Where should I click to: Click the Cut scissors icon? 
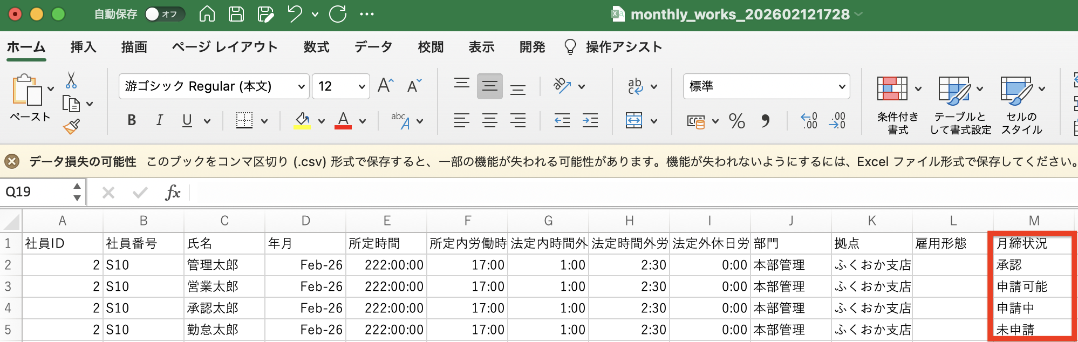pos(71,80)
